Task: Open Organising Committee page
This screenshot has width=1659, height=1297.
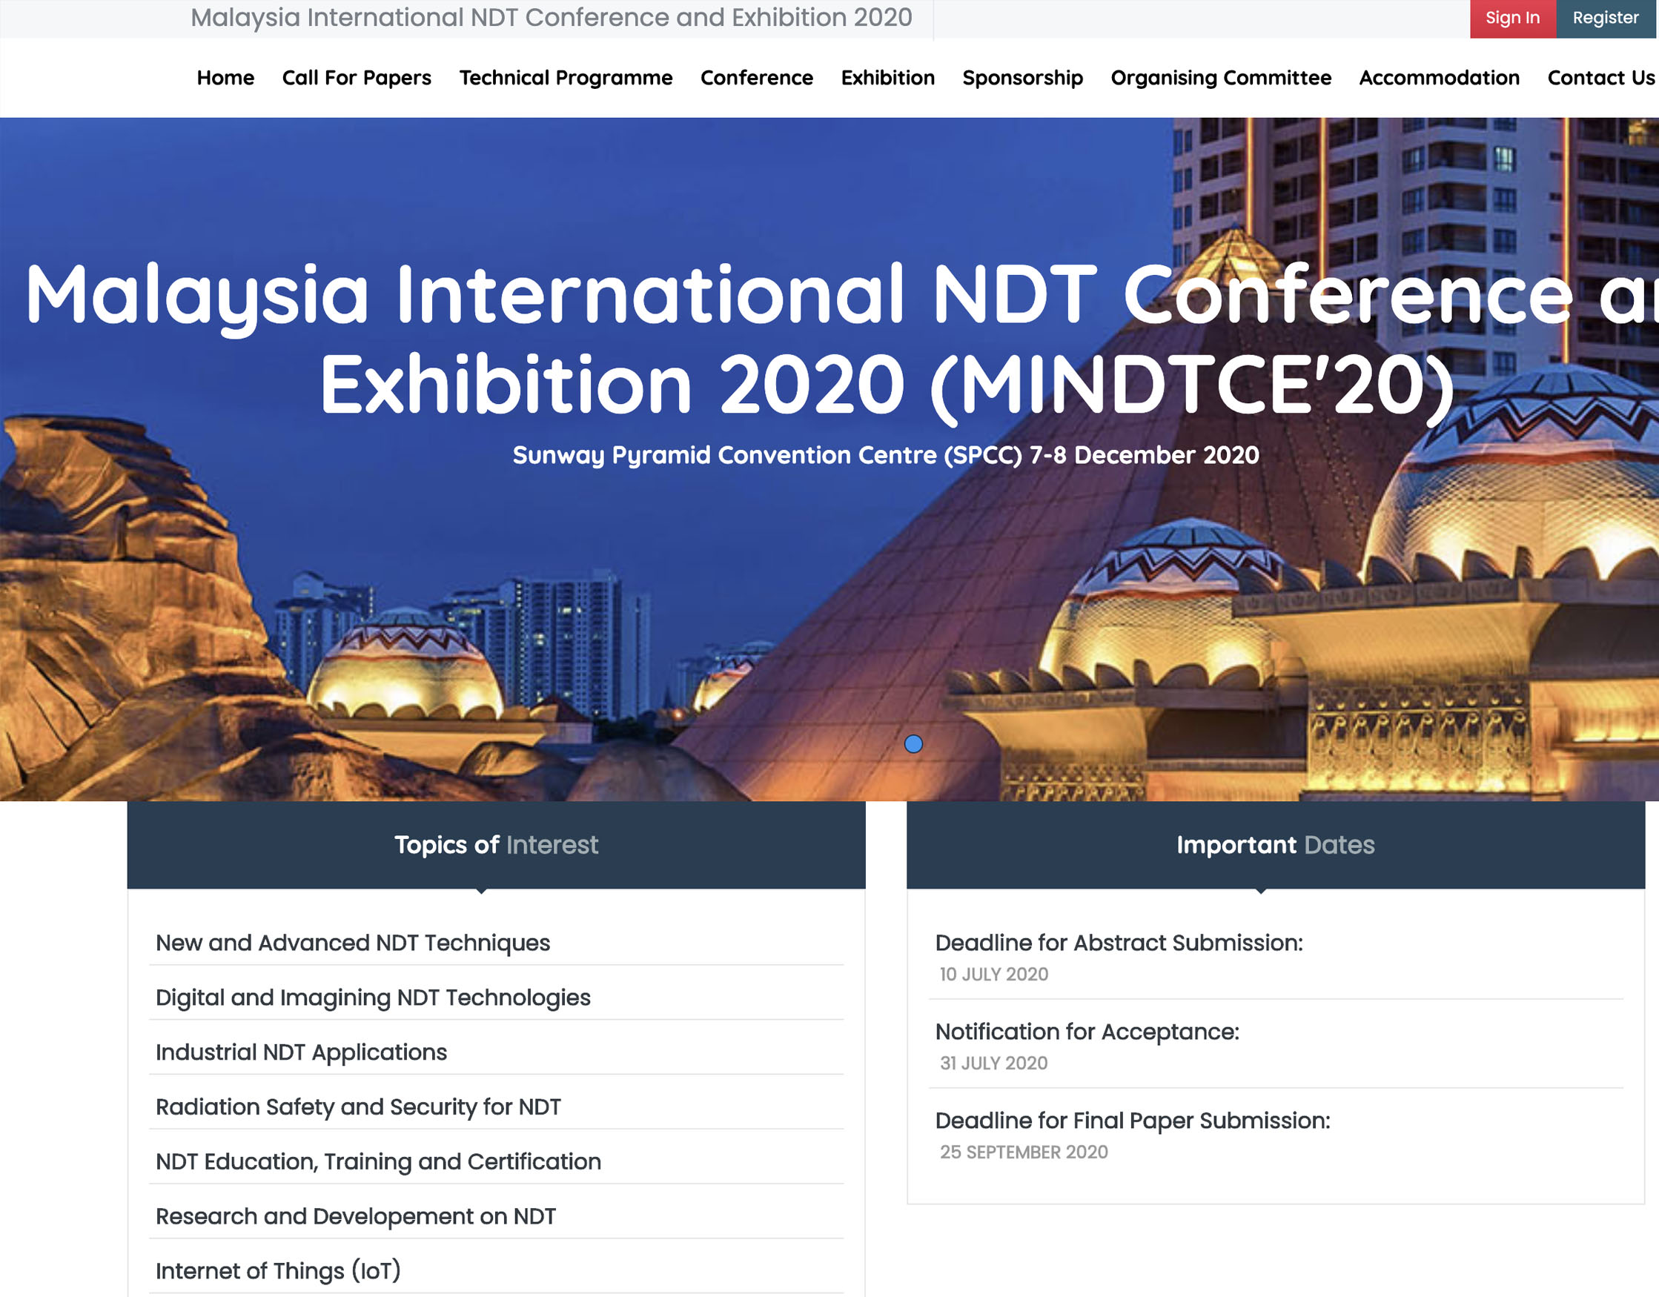Action: [1220, 78]
